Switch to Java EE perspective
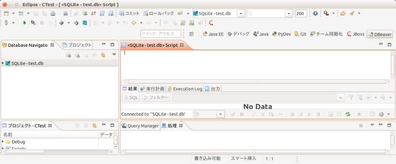 tap(213, 34)
